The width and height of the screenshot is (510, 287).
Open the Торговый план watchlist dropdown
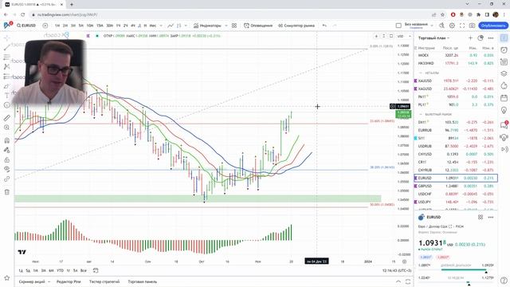tap(433, 38)
